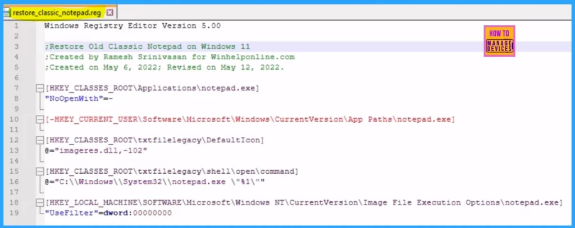Click the line number 1 margin

coord(16,26)
